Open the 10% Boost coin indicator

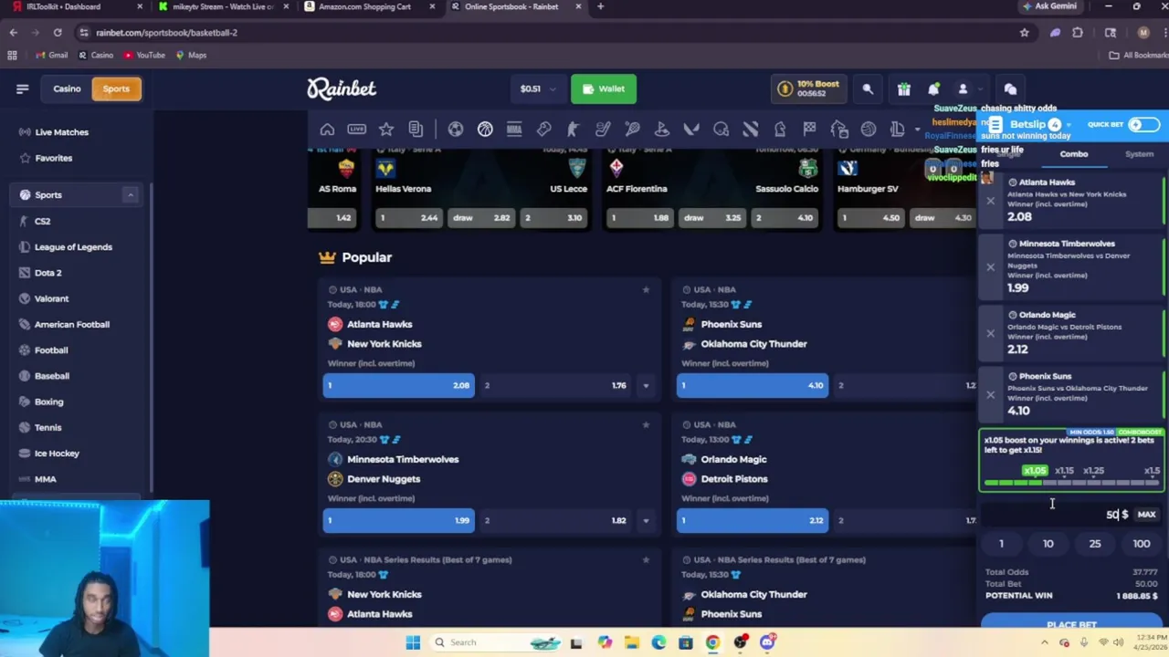(809, 89)
